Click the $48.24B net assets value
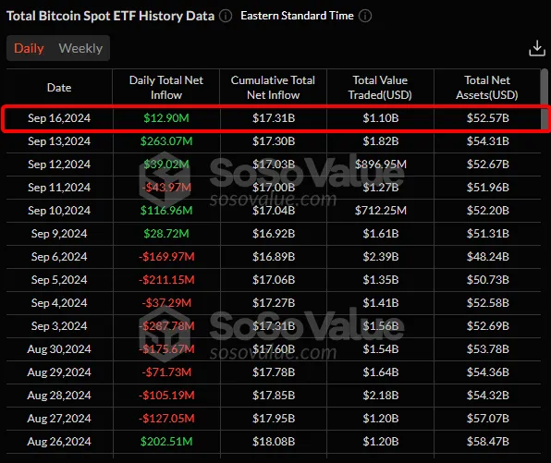This screenshot has height=463, width=551. (x=488, y=257)
